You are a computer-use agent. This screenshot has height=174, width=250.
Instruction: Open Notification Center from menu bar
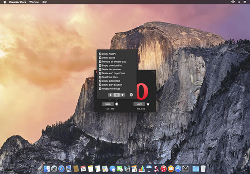(244, 2)
